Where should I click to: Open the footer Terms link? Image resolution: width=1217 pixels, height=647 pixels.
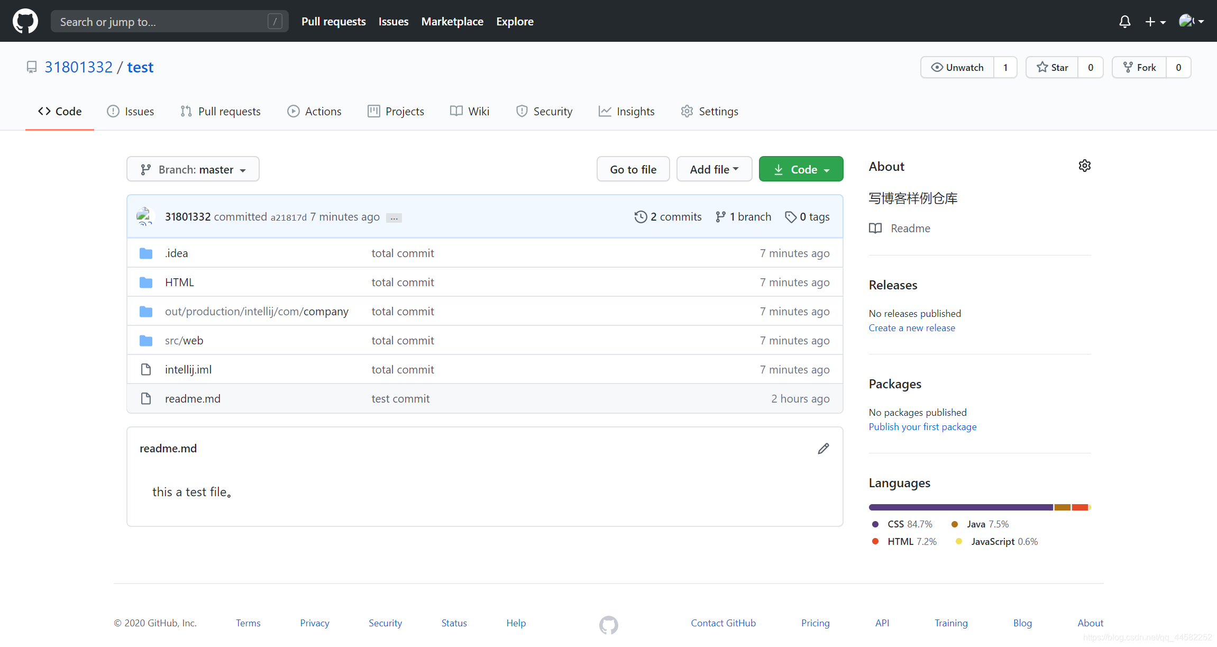tap(248, 623)
